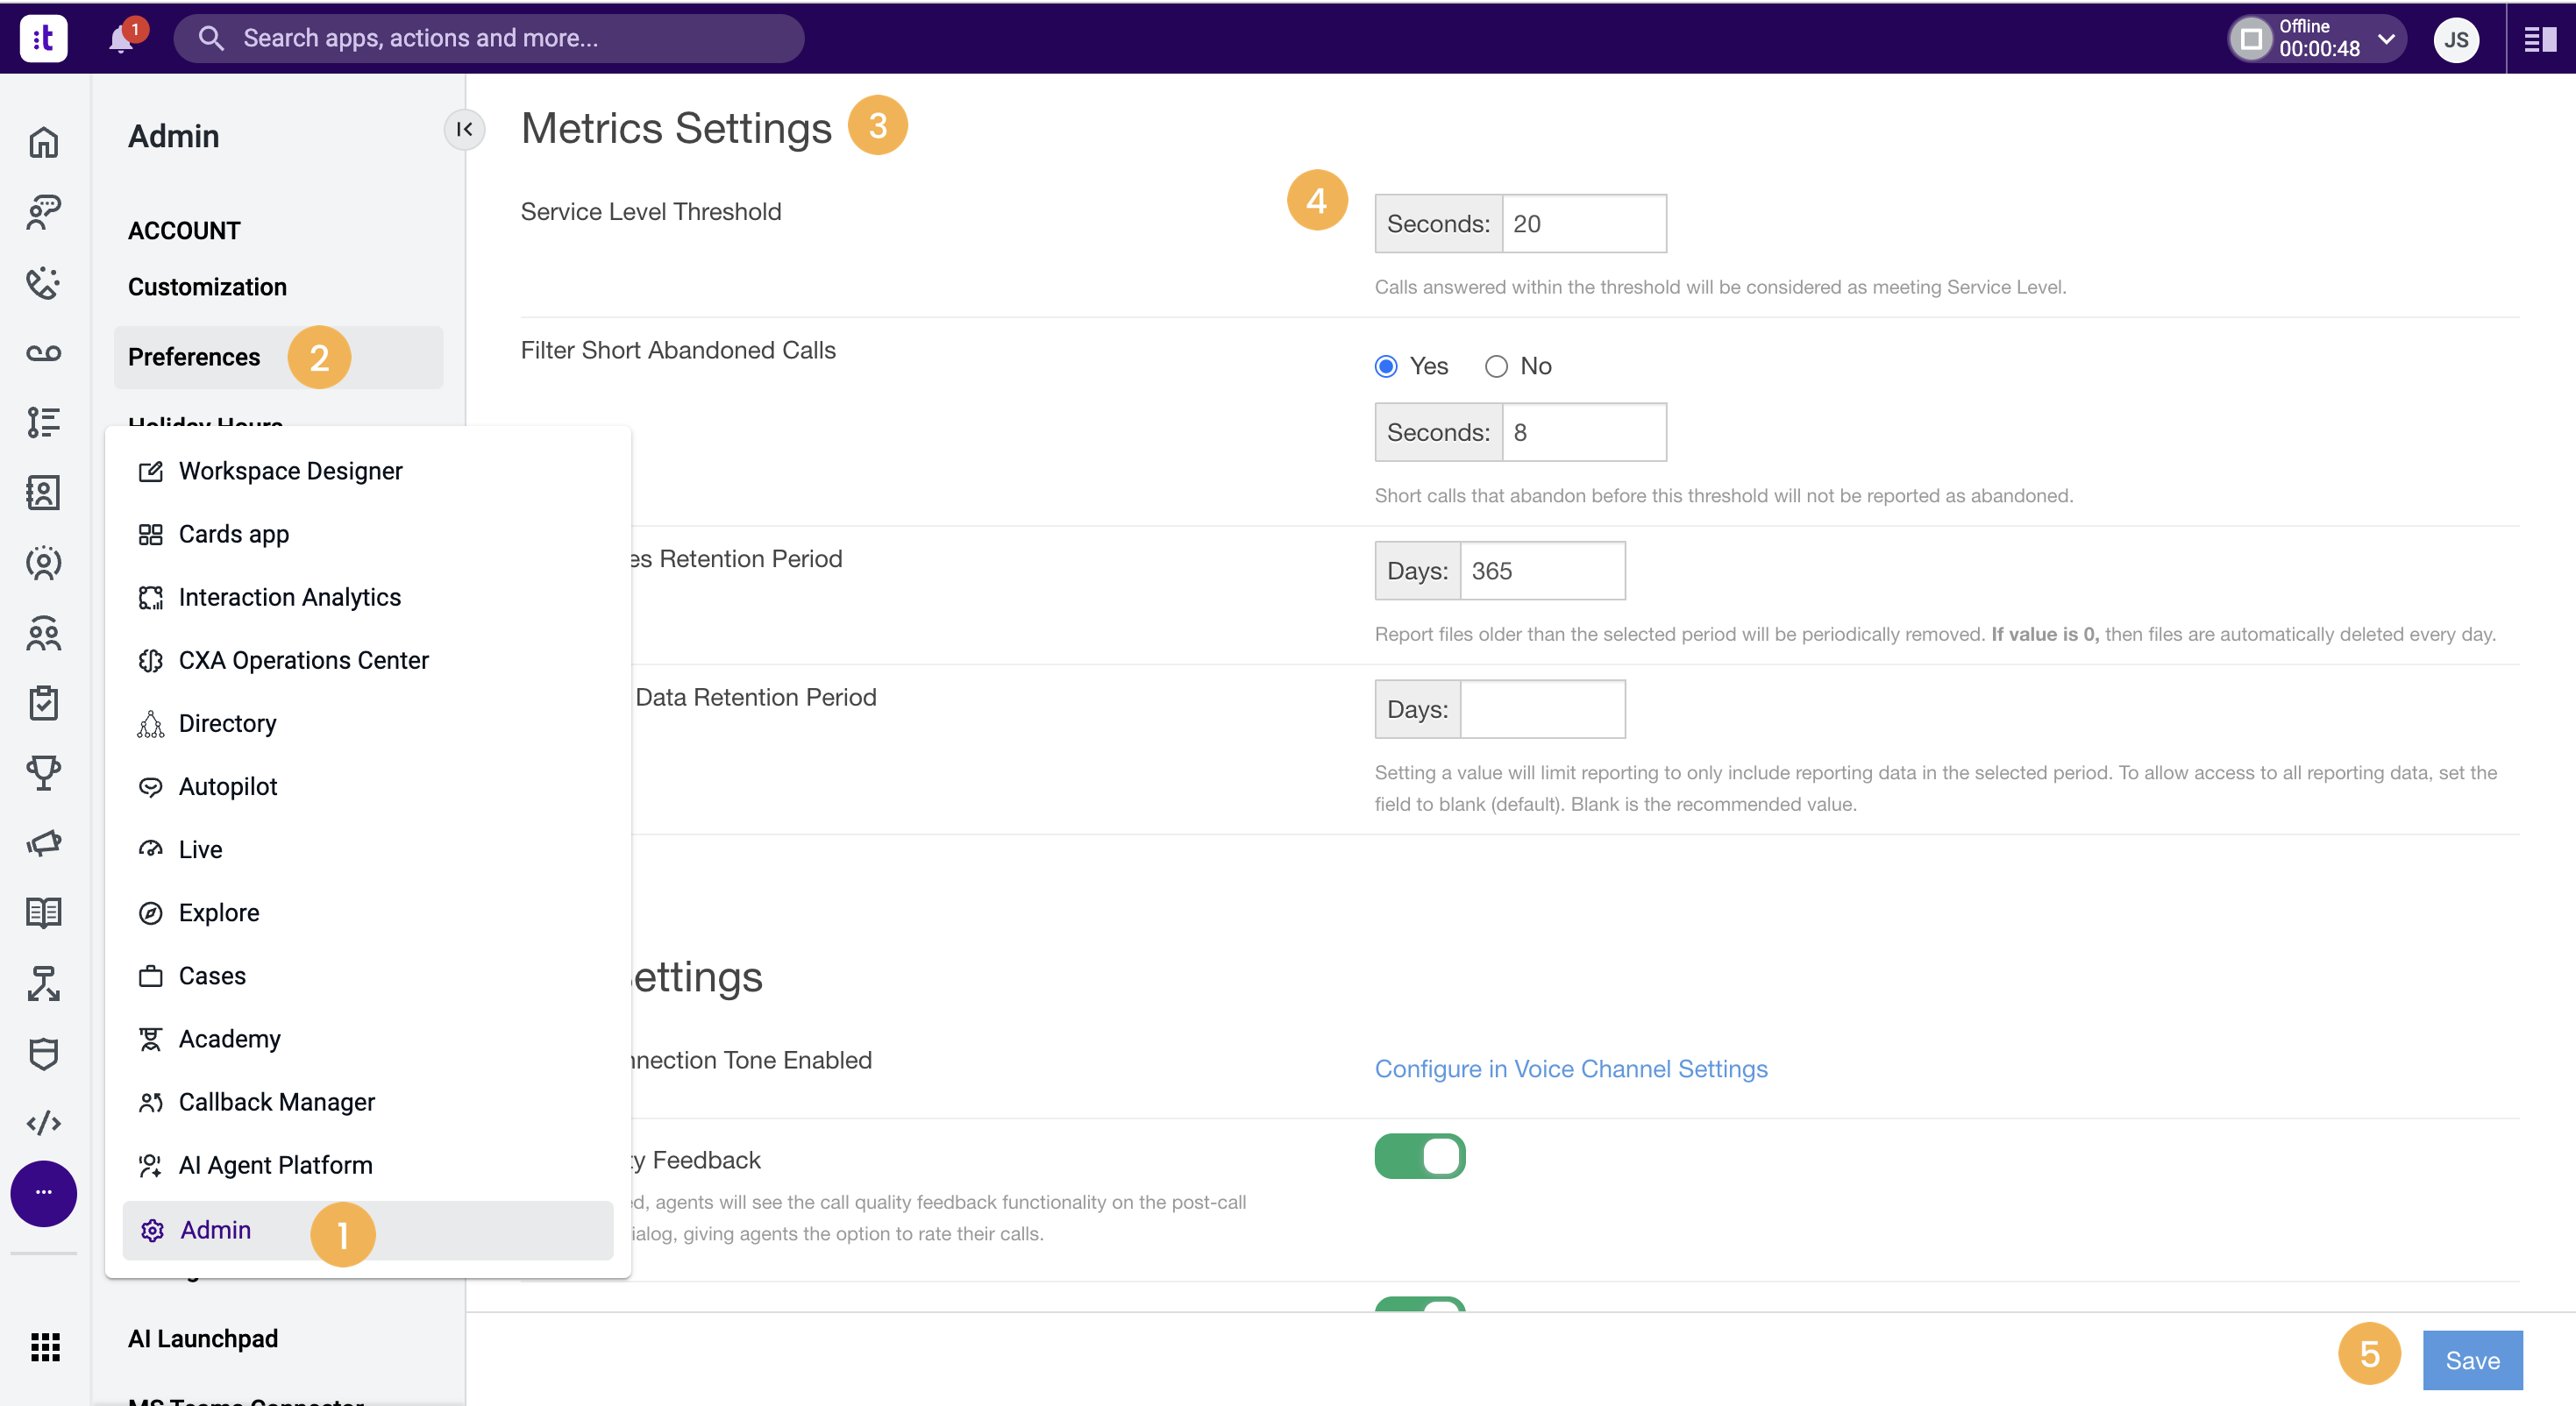Open the megaphone campaigns icon in rail
This screenshot has height=1406, width=2576.
tap(43, 843)
